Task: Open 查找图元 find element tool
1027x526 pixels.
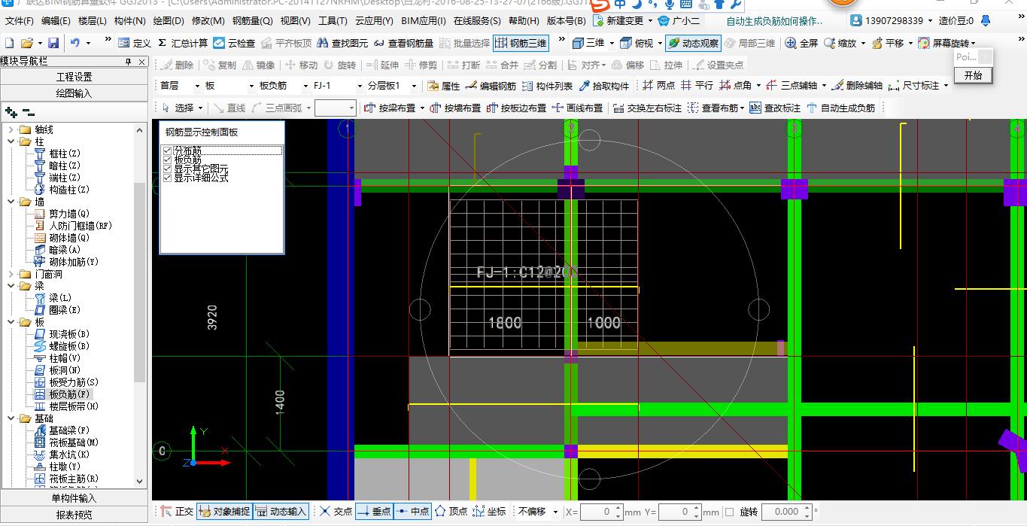Action: (x=342, y=43)
